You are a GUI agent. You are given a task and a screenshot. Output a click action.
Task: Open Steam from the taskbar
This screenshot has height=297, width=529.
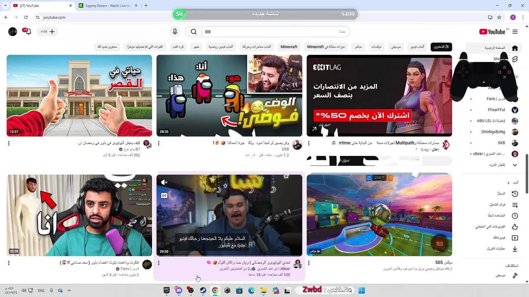pos(203,290)
